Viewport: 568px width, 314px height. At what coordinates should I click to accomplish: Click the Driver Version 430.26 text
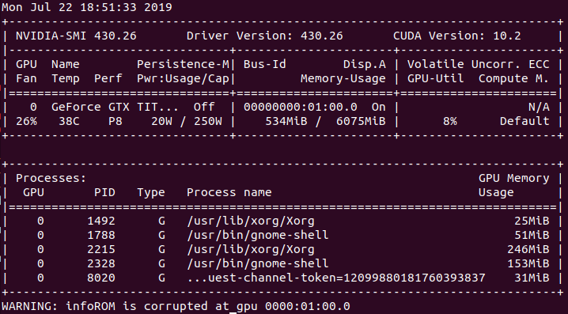click(265, 36)
